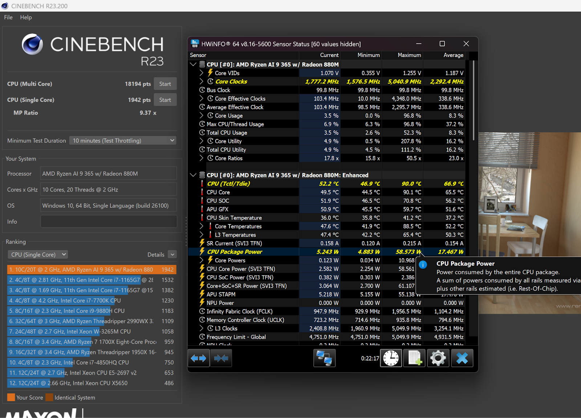Expand the L3 Clocks row
Image resolution: width=581 pixels, height=418 pixels.
point(202,328)
